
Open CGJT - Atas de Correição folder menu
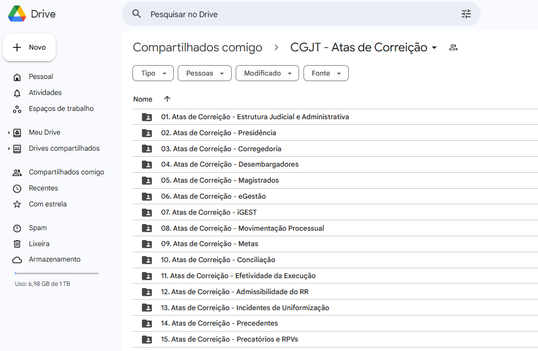point(434,48)
